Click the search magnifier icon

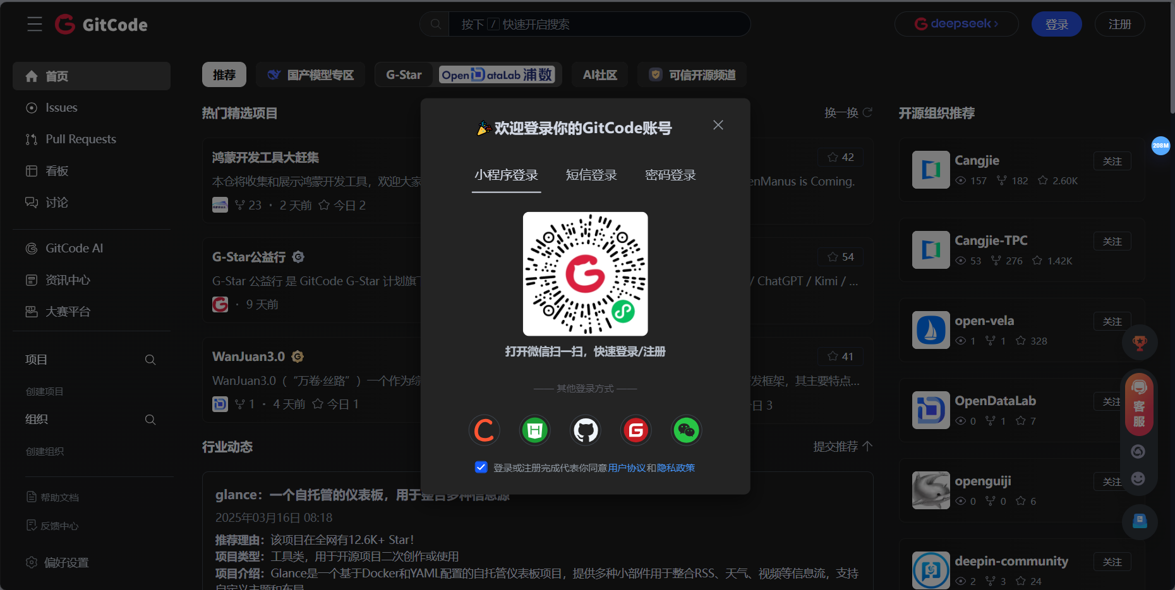pos(436,24)
